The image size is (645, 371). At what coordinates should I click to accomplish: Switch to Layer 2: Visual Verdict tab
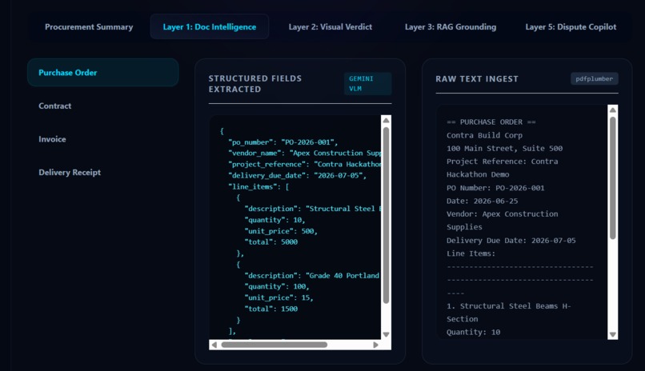(x=331, y=26)
